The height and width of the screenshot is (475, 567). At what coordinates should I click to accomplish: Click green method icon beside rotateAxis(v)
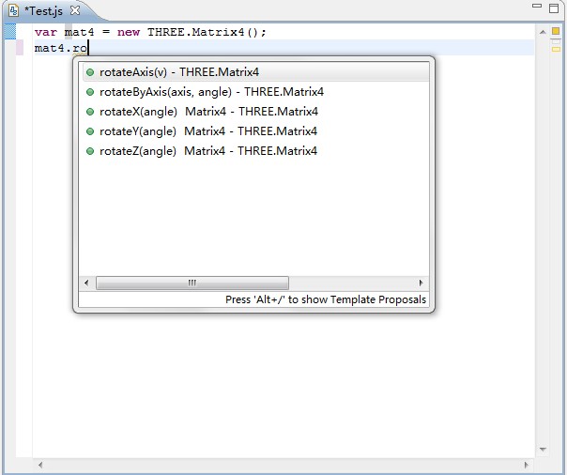pos(90,72)
